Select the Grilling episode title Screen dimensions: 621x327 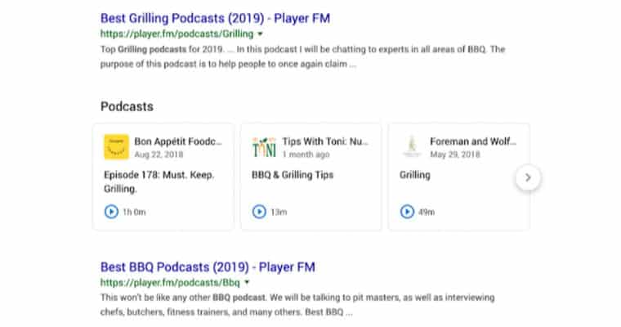[x=414, y=175]
